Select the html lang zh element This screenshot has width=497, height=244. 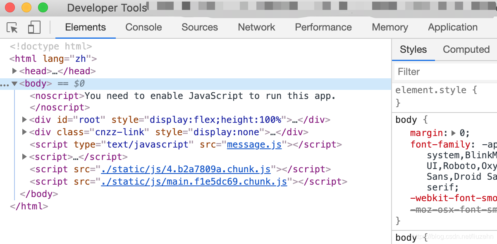tap(53, 59)
